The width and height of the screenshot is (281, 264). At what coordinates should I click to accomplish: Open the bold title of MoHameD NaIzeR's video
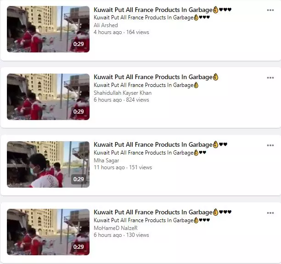pyautogui.click(x=163, y=212)
